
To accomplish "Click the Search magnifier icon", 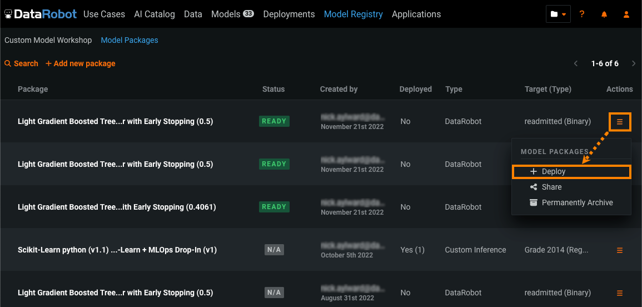I will click(x=8, y=64).
